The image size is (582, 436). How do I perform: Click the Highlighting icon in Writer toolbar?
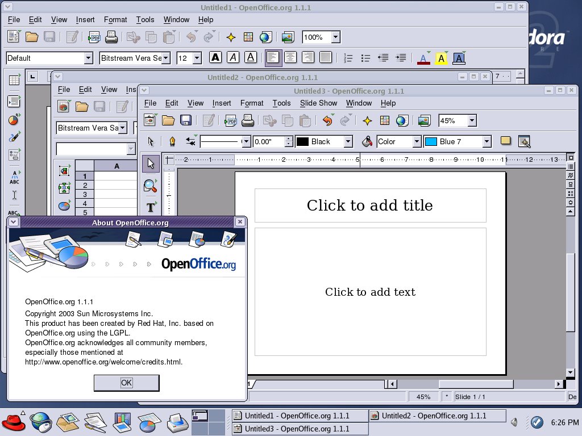(441, 58)
